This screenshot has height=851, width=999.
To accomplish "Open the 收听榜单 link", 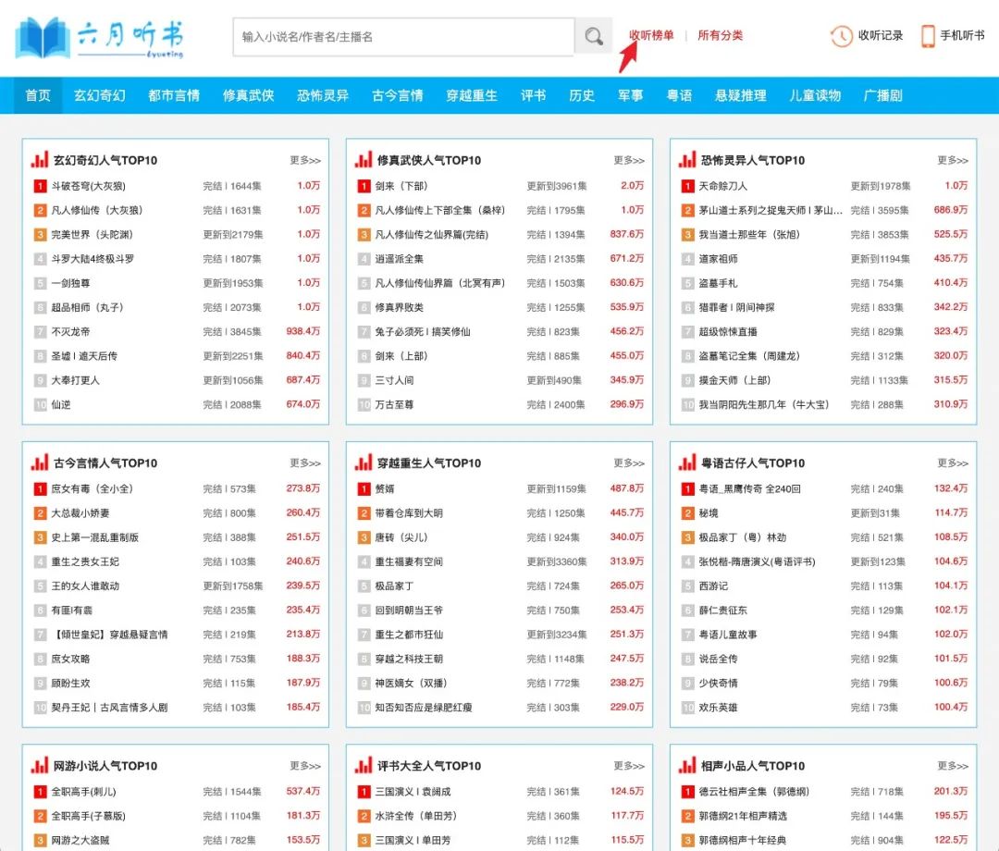I will tap(651, 35).
